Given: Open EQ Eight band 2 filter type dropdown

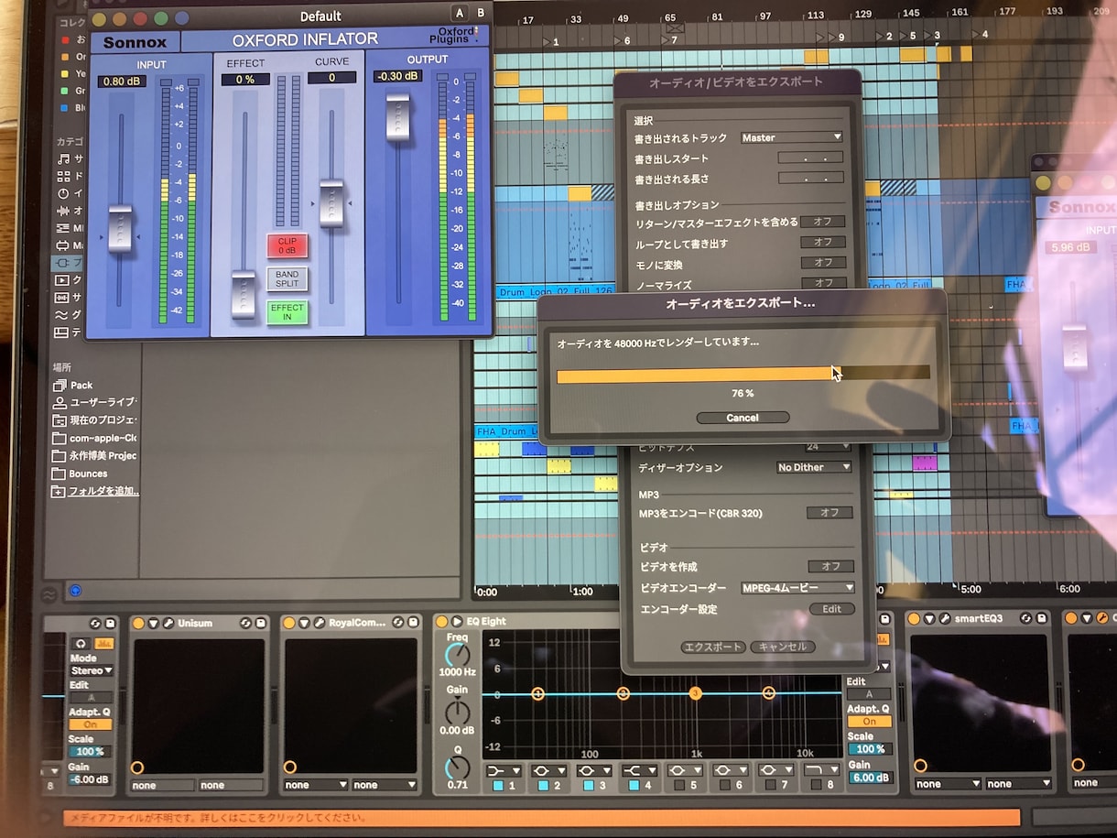Looking at the screenshot, I should pos(549,770).
